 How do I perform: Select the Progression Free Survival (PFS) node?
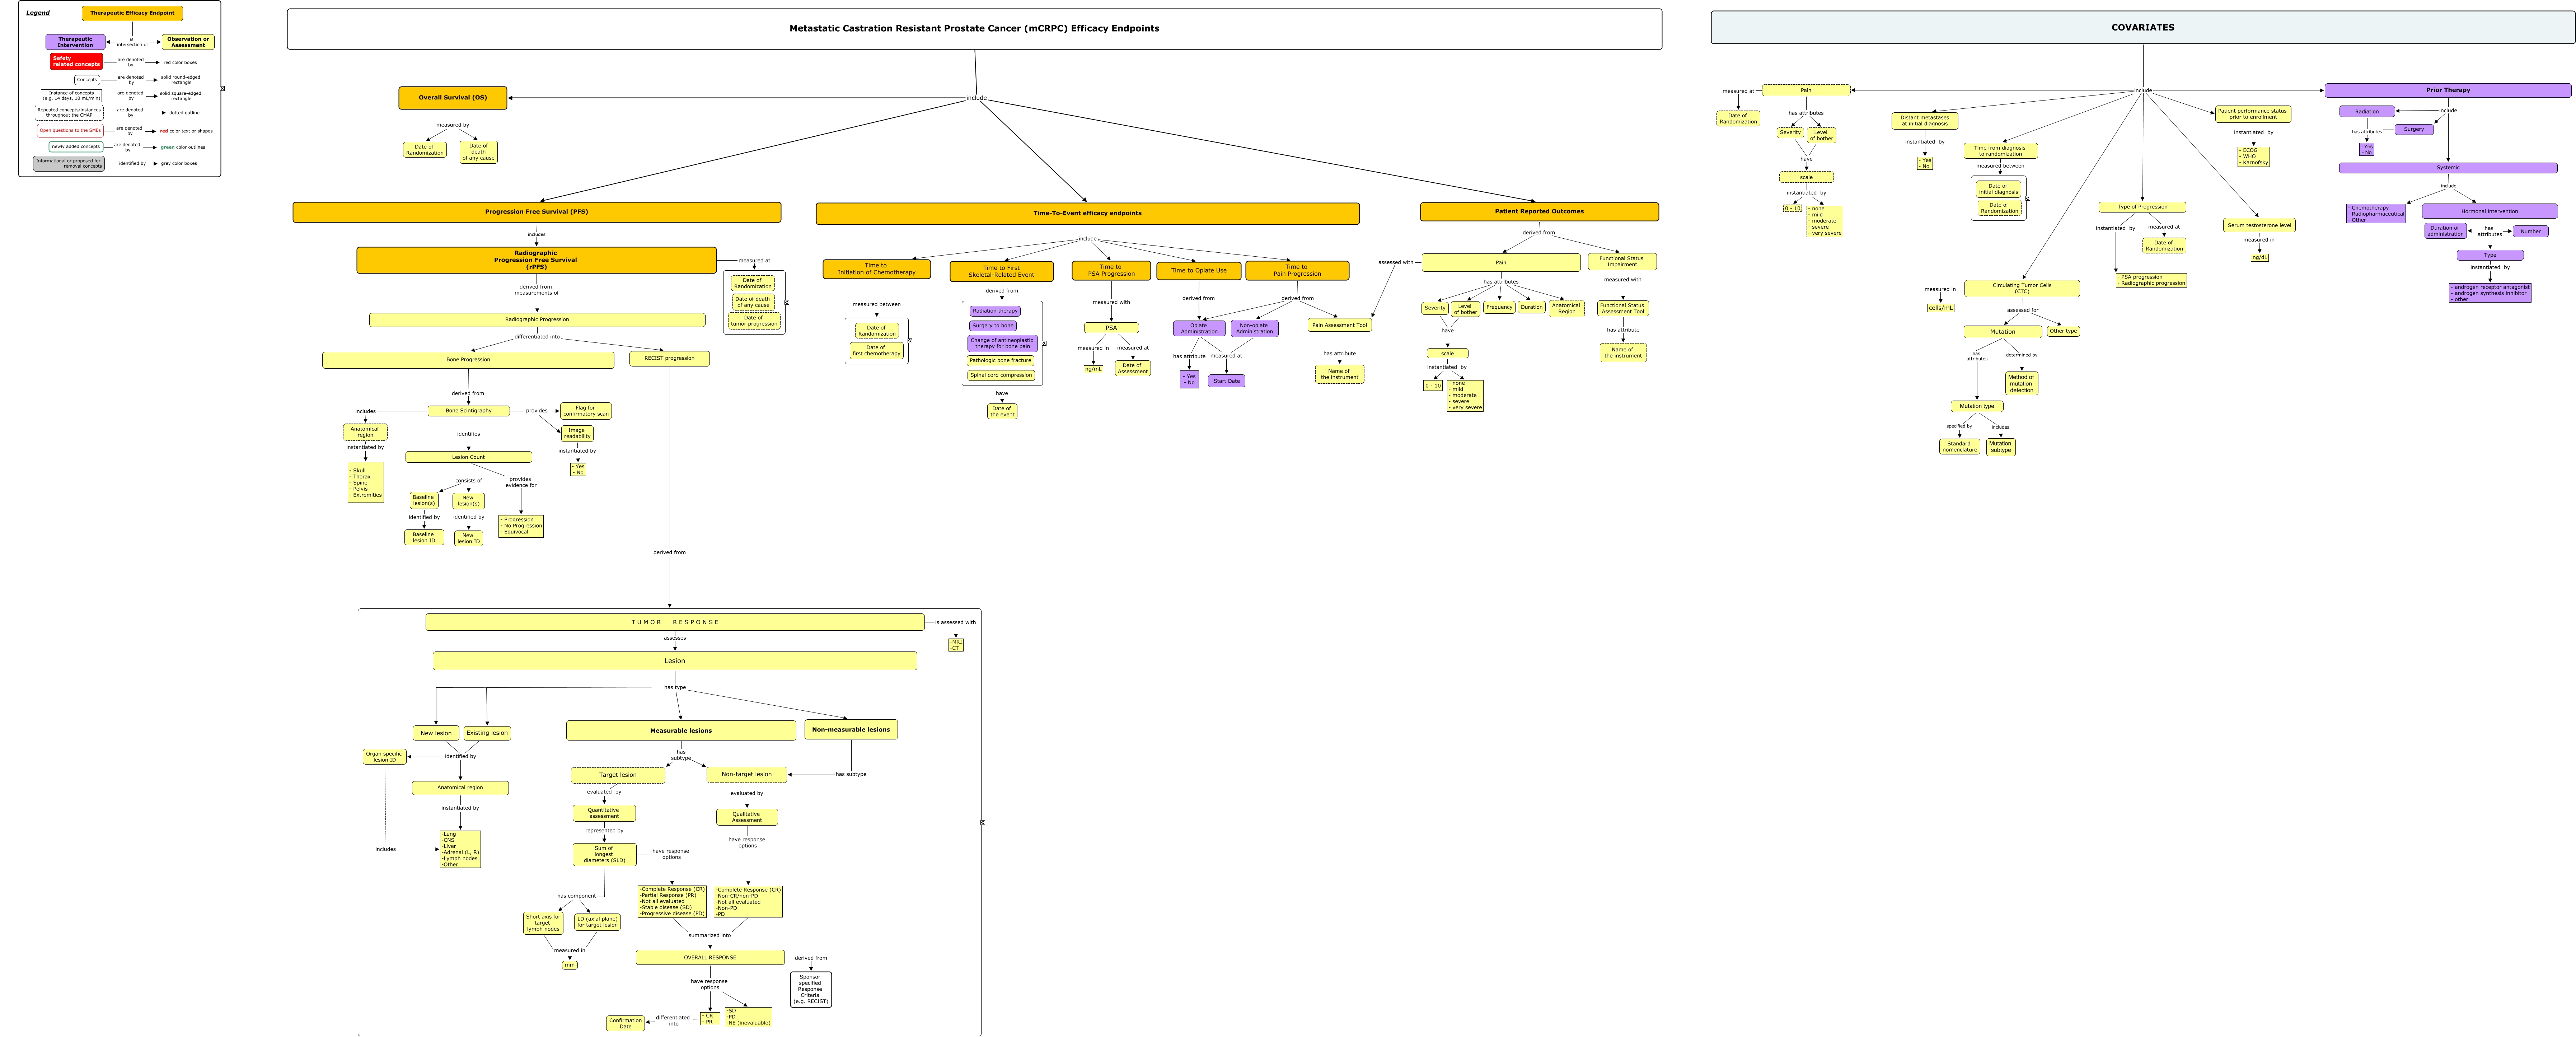(536, 212)
